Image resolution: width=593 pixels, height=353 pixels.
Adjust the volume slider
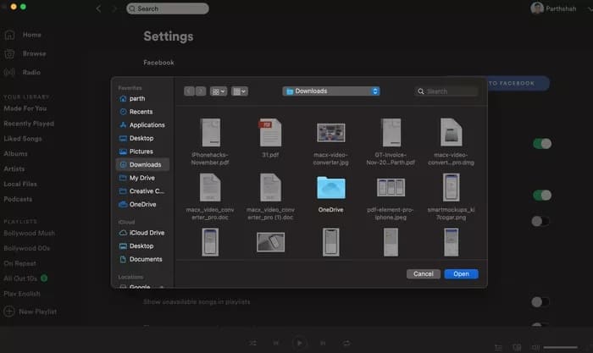point(565,346)
